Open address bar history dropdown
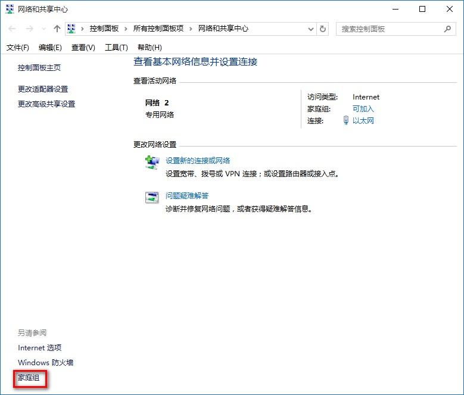464x395 pixels. [311, 29]
